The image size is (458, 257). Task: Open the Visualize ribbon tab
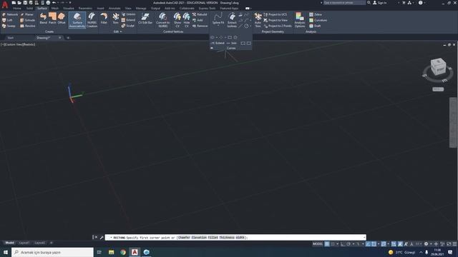[69, 8]
